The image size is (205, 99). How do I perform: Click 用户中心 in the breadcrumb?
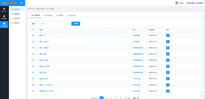pos(33,9)
